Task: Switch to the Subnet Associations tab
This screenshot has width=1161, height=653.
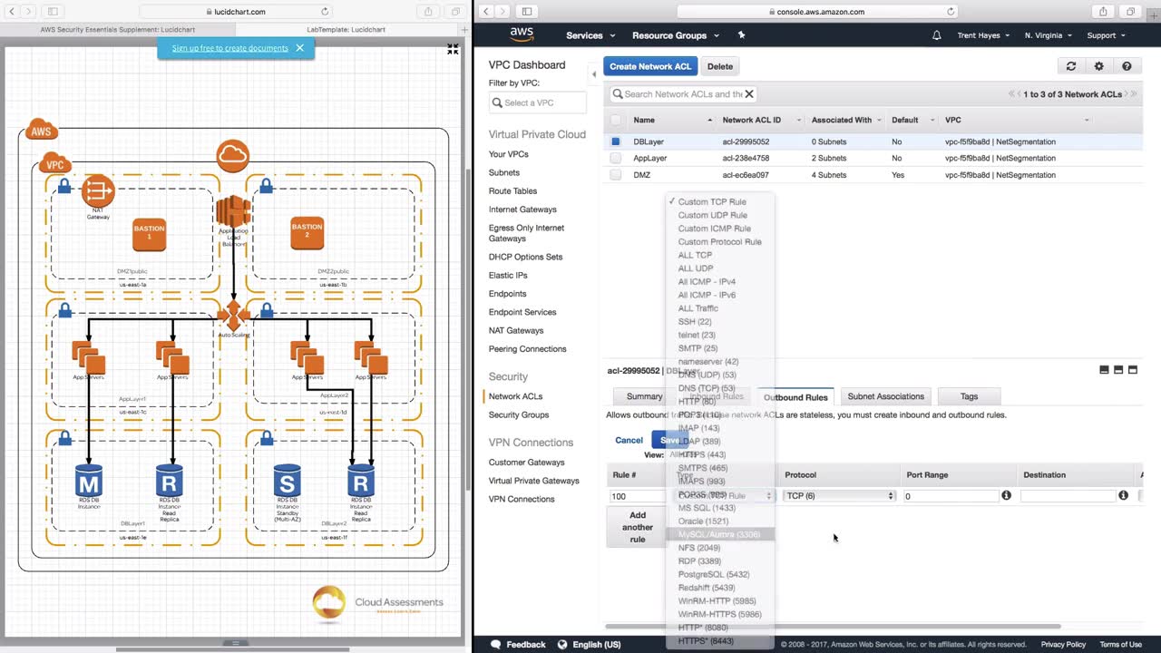Action: pyautogui.click(x=885, y=396)
